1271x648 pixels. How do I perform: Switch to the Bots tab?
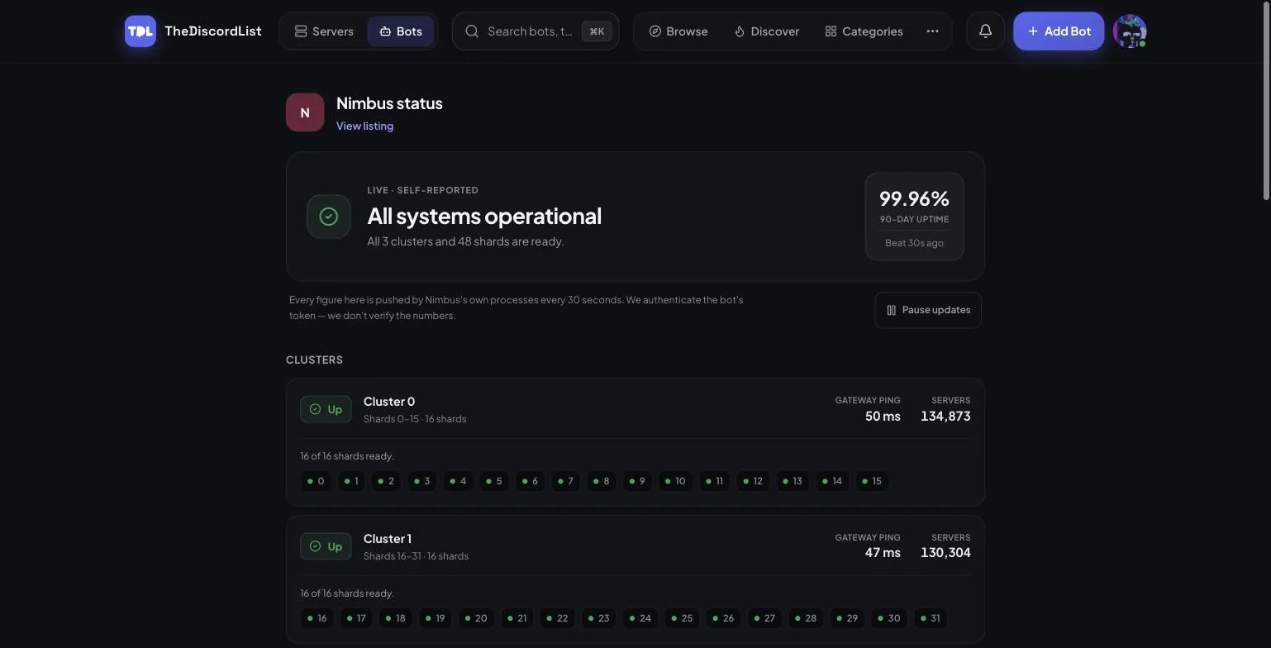[401, 31]
